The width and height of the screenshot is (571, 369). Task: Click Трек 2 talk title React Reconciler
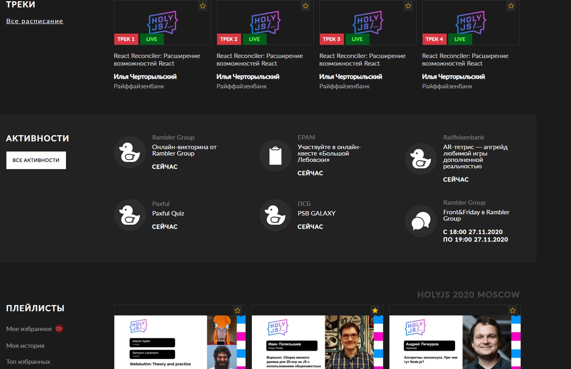click(260, 60)
